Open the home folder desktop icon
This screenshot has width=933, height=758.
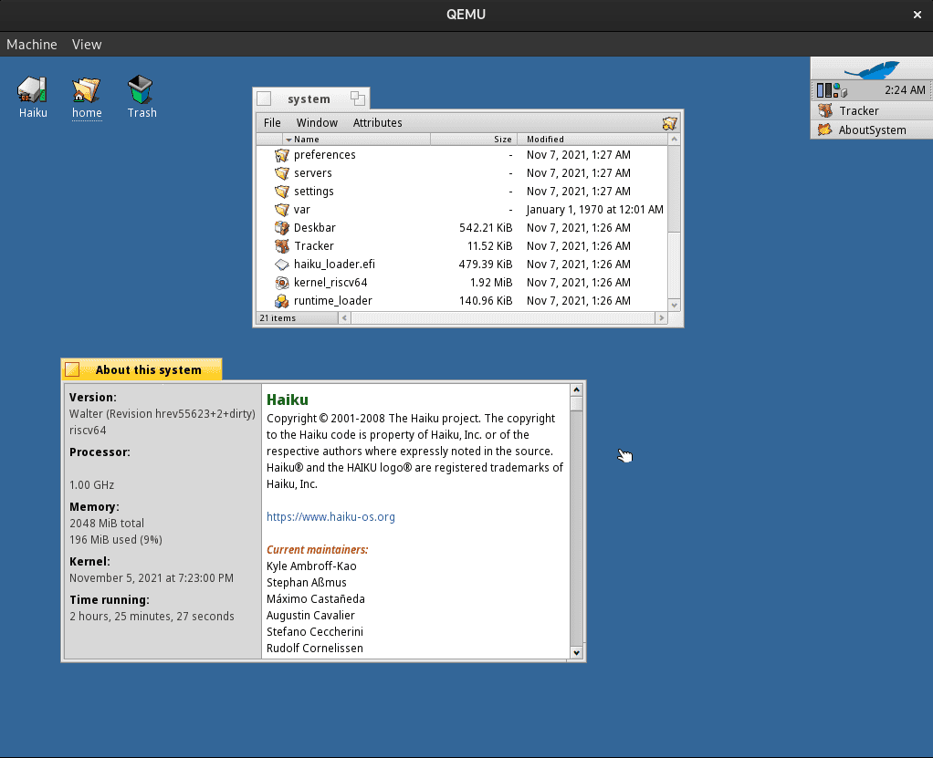pos(87,90)
